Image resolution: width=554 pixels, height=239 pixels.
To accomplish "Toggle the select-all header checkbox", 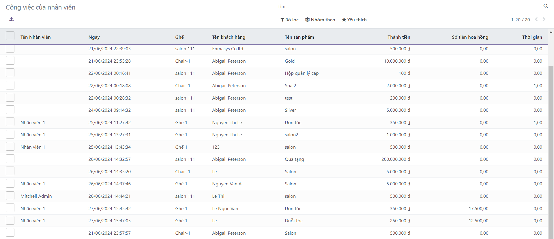I will click(x=10, y=36).
